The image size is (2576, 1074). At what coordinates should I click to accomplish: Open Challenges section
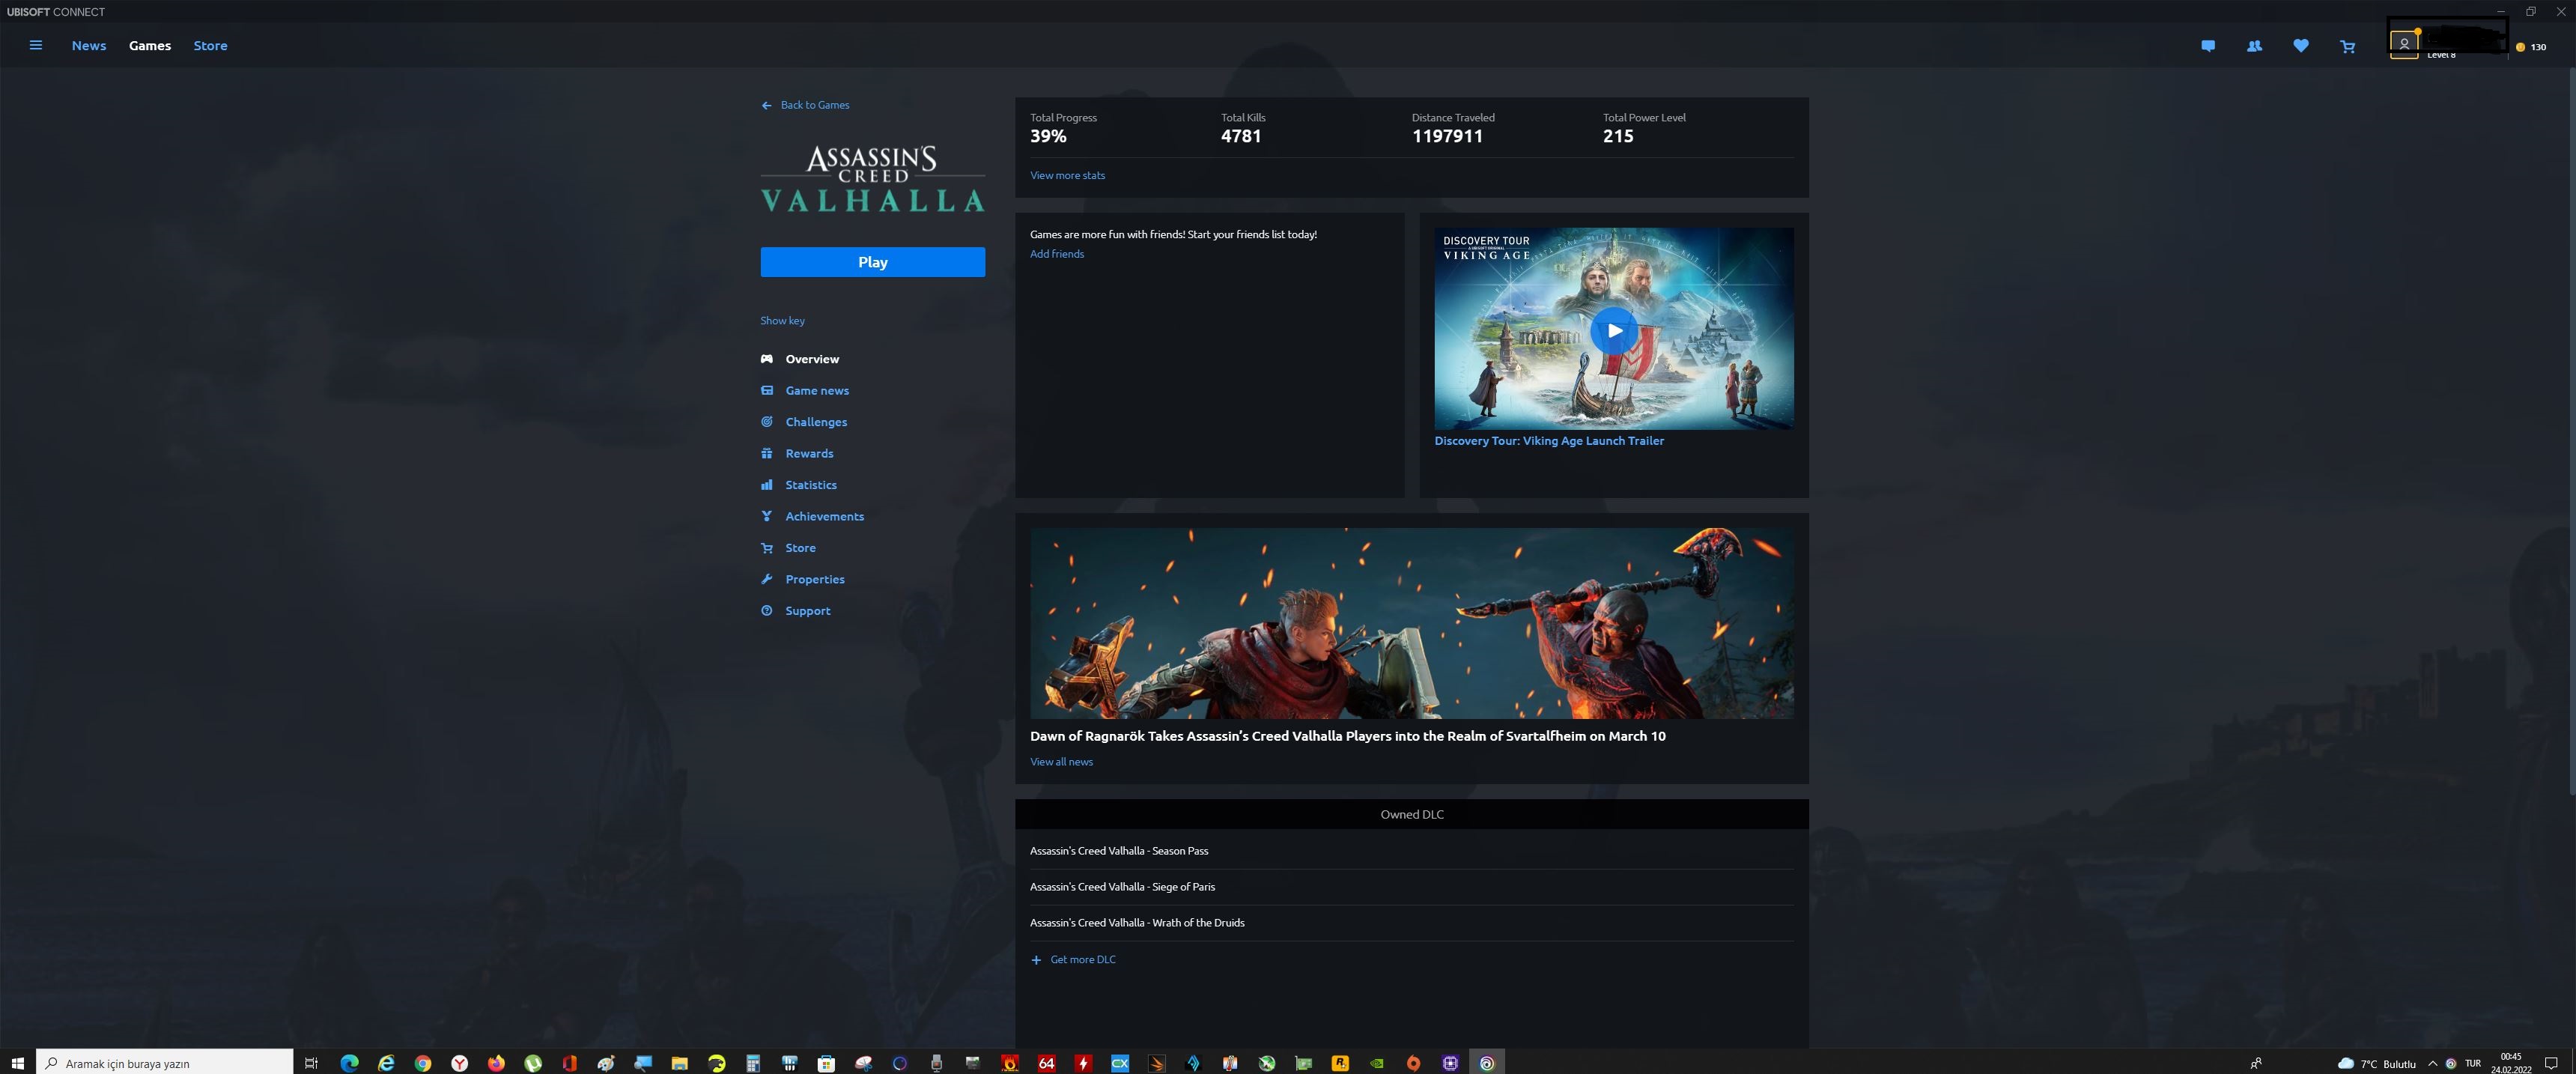816,422
